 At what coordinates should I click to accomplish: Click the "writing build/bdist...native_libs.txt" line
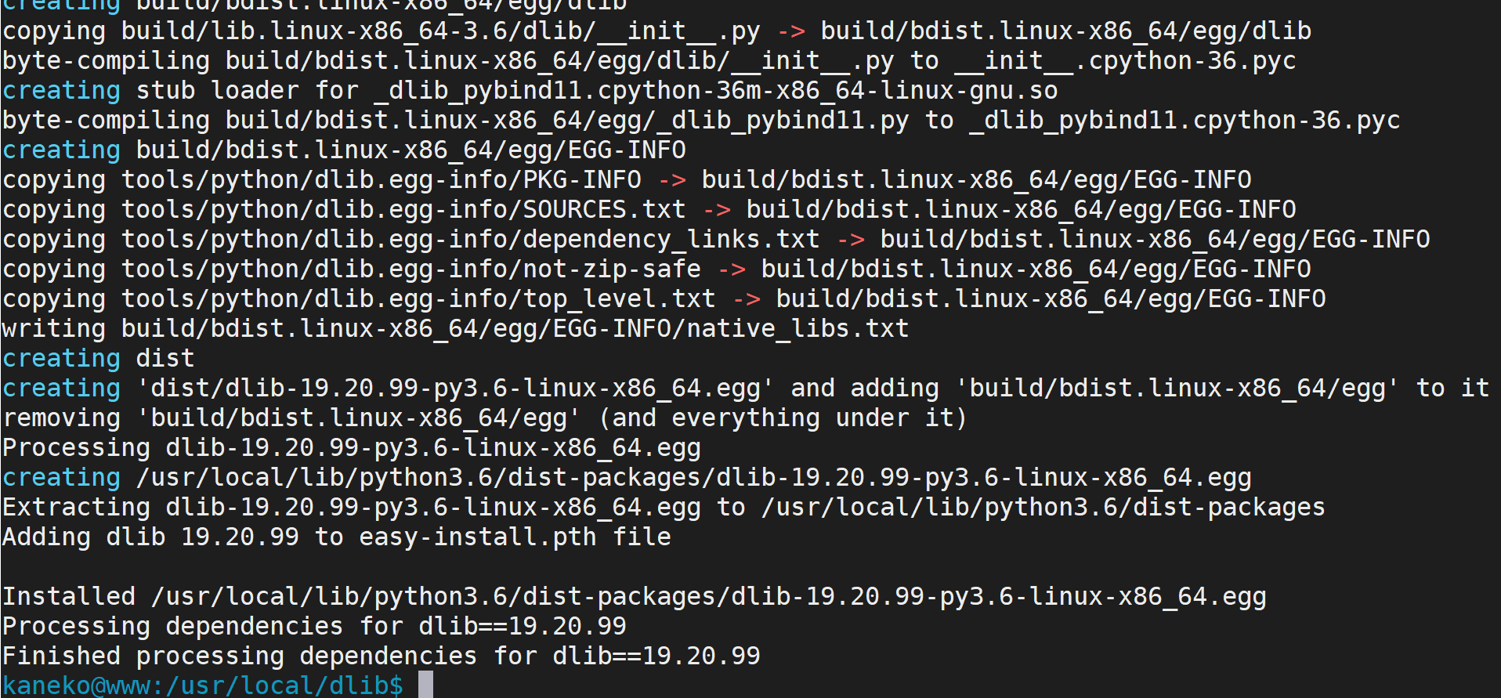coord(456,328)
